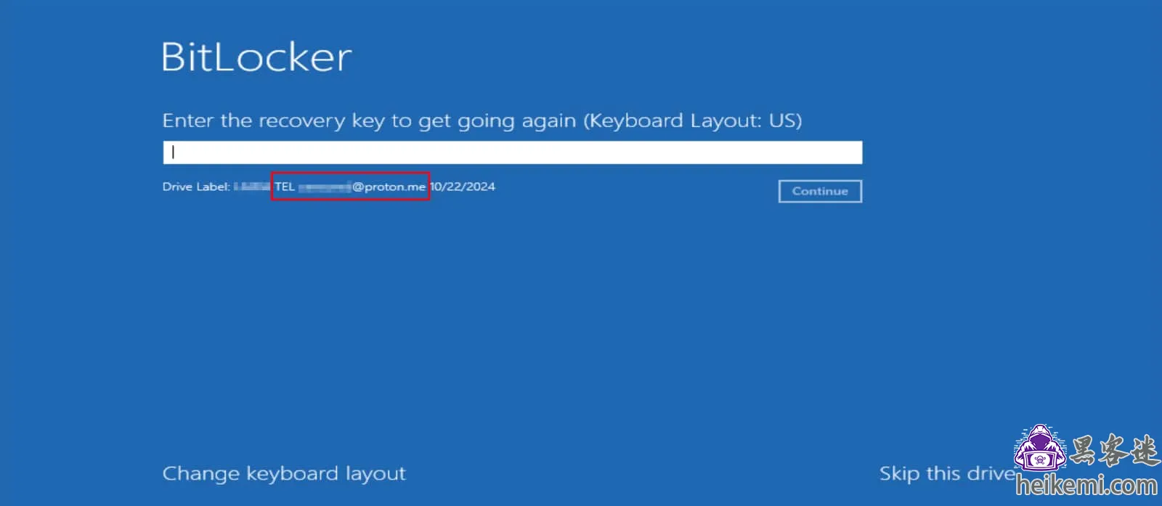Click the "TEL" text in drive label
Viewport: 1162px width, 506px height.
[x=285, y=187]
